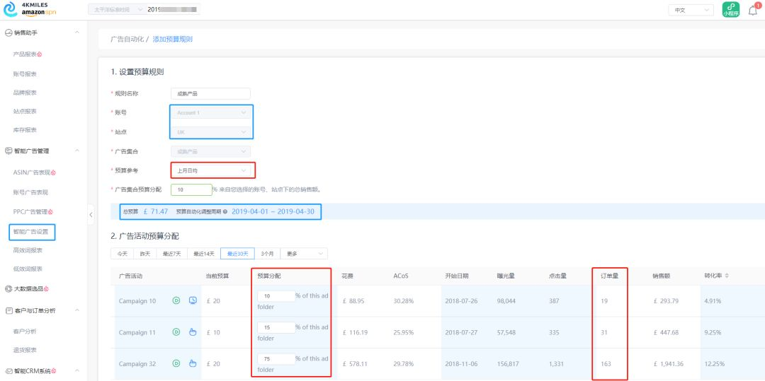Viewport: 765px width, 381px height.
Task: Click the 规则名称 input field
Action: [210, 93]
